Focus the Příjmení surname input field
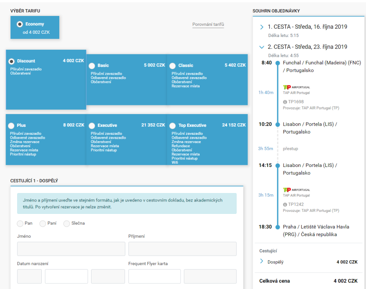 pos(182,249)
